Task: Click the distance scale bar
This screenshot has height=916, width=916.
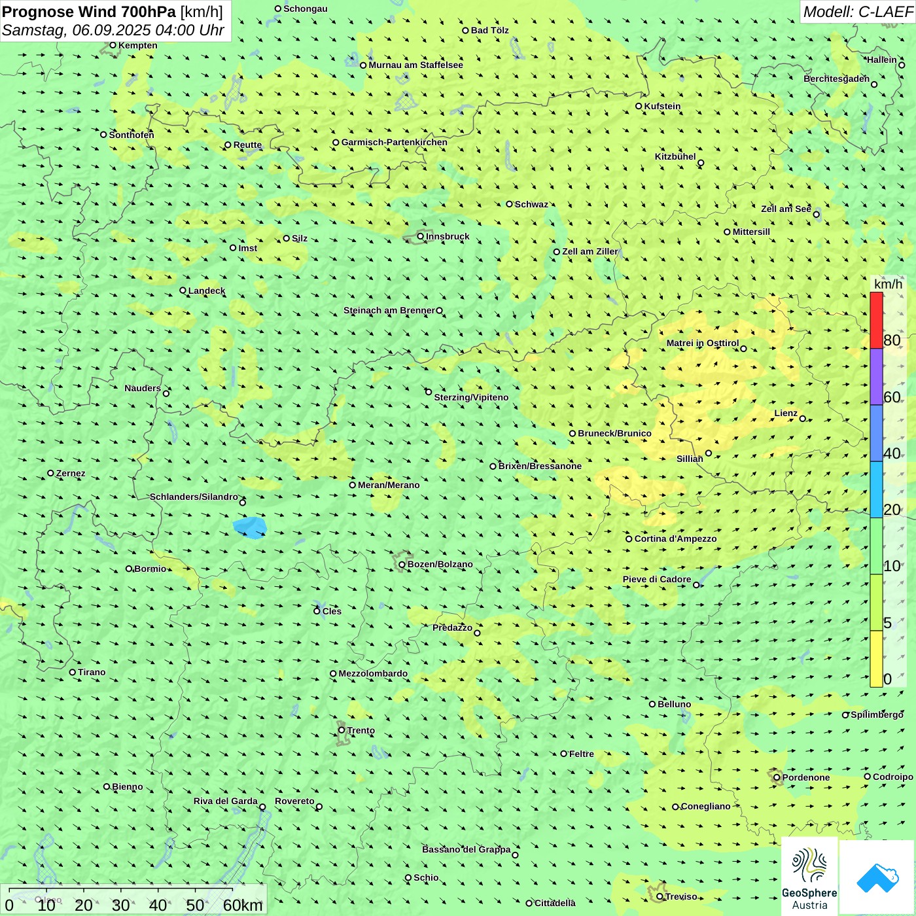Action: 133,900
